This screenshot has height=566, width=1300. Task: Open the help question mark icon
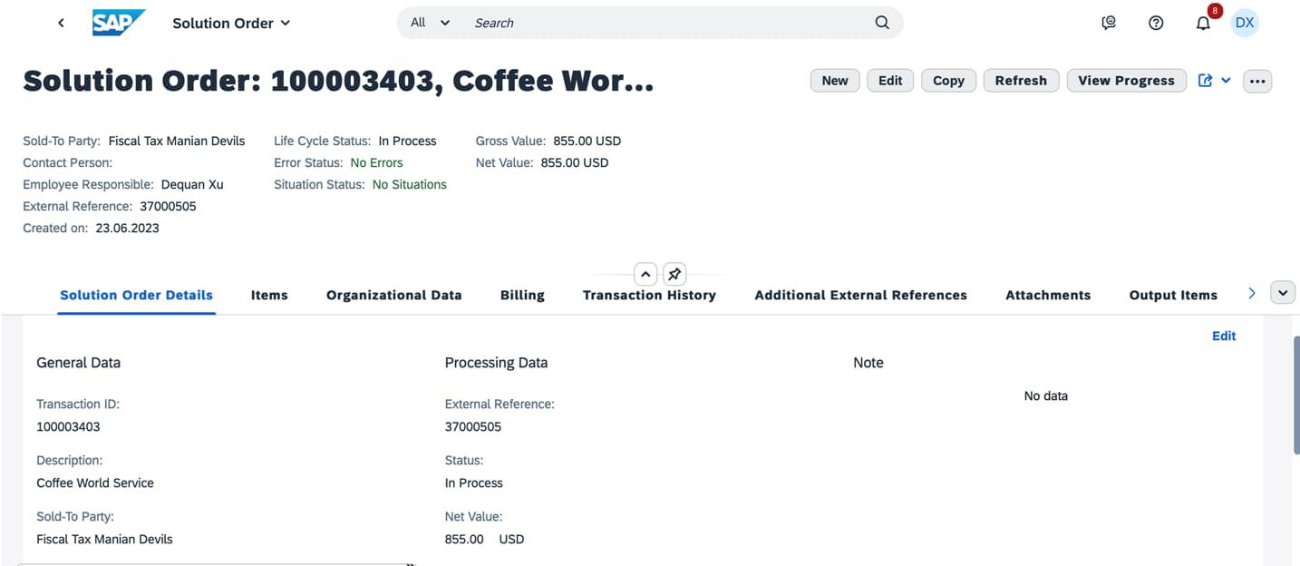point(1156,23)
